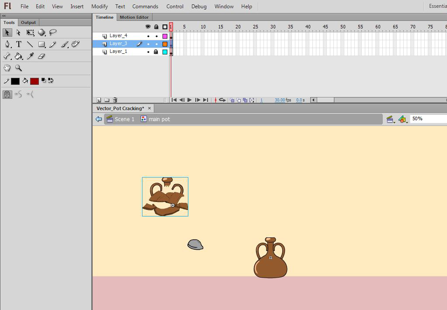Select the Subselection tool
The image size is (447, 310).
pyautogui.click(x=19, y=33)
